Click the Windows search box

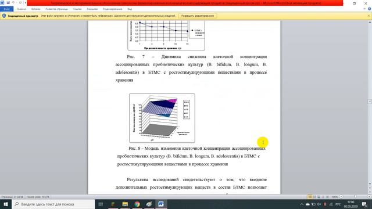click(53, 204)
